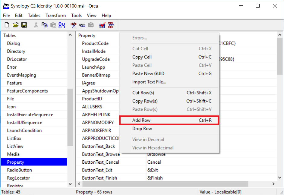Create a new MSI file
This screenshot has height=195, width=284.
point(7,25)
